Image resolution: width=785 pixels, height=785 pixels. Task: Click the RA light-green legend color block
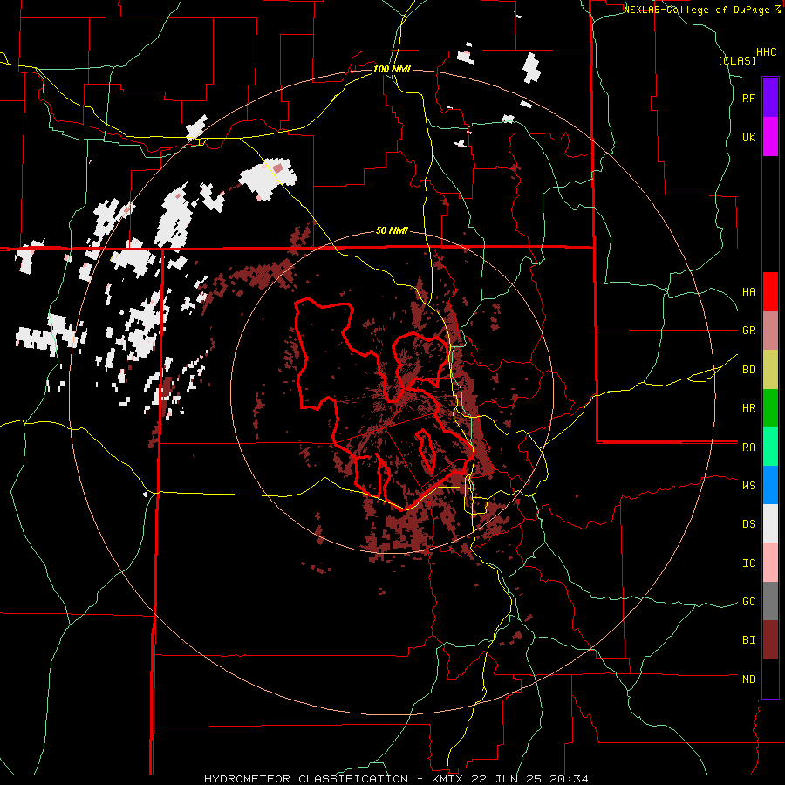click(770, 447)
